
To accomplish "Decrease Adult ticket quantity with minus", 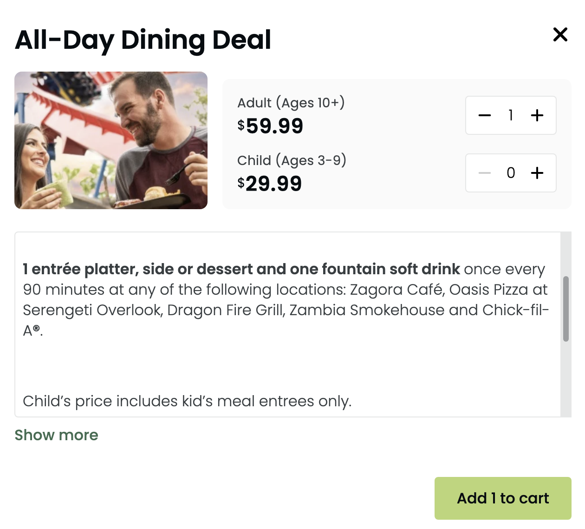I will [485, 115].
